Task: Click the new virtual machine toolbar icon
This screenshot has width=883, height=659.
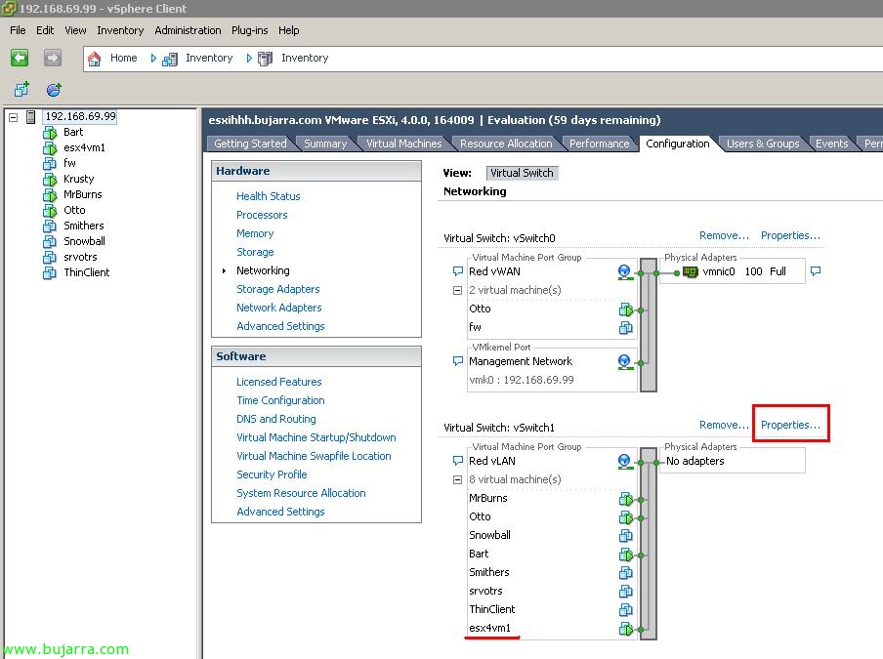Action: pos(21,89)
